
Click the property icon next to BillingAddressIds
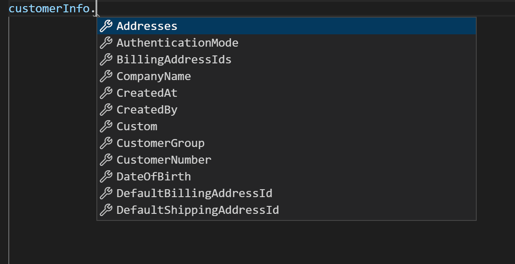(106, 59)
